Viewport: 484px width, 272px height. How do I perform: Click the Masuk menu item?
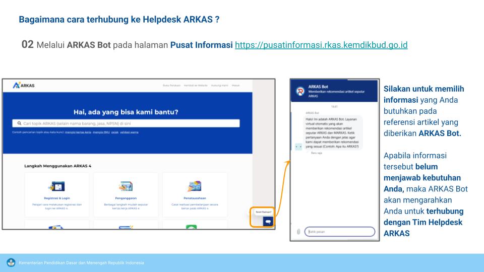coord(235,86)
